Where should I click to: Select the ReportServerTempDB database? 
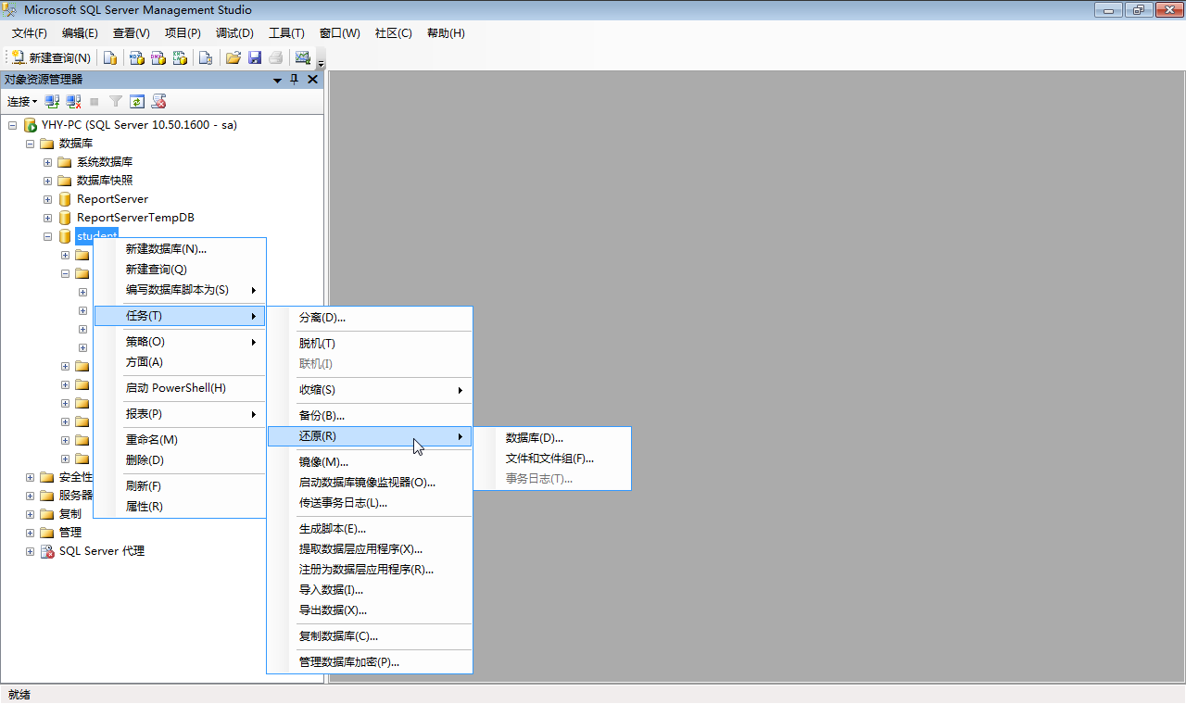(x=135, y=218)
